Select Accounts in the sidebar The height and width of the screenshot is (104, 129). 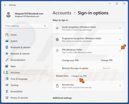(x=26, y=73)
